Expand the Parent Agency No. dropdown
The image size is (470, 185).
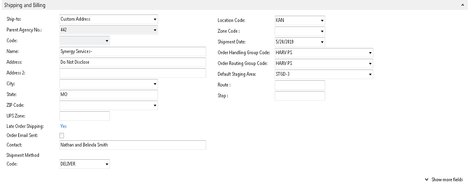pos(155,30)
